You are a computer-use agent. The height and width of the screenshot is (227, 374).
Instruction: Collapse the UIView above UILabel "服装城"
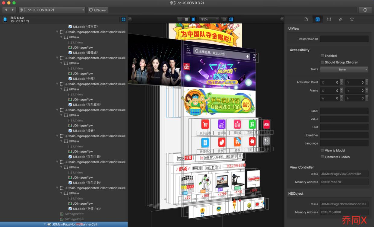point(62,37)
